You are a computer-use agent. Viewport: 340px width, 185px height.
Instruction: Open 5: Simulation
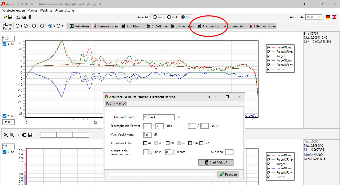(x=235, y=26)
